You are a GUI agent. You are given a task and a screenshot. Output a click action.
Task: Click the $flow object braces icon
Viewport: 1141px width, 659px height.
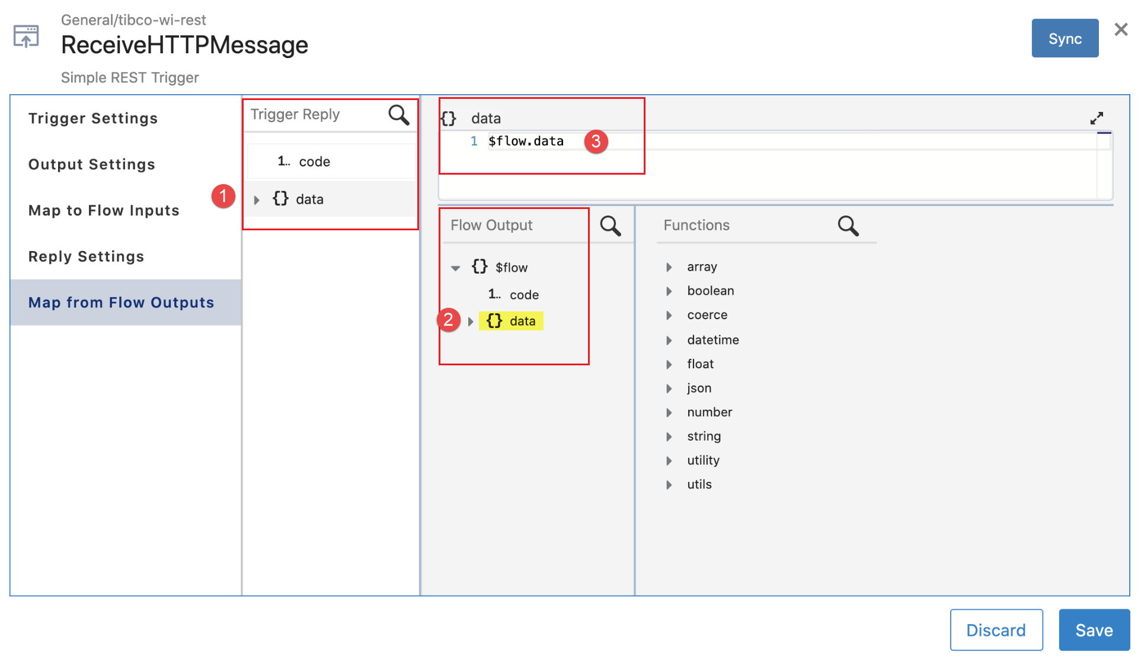coord(480,267)
